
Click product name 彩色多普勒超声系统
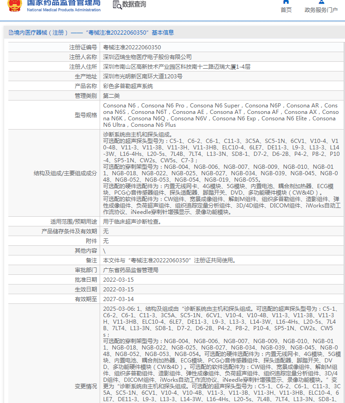(128, 86)
